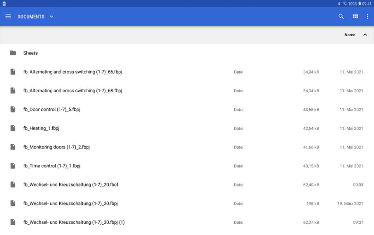Sort by the Name column header

click(350, 35)
